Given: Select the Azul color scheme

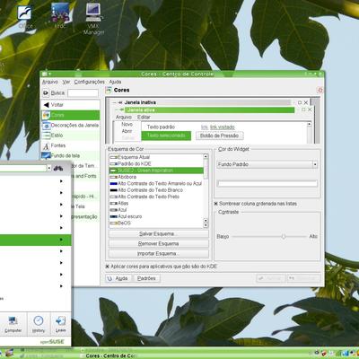Looking at the screenshot, I should pos(156,210).
